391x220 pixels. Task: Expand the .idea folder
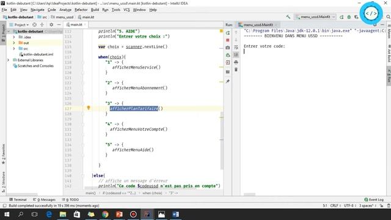tap(14, 37)
